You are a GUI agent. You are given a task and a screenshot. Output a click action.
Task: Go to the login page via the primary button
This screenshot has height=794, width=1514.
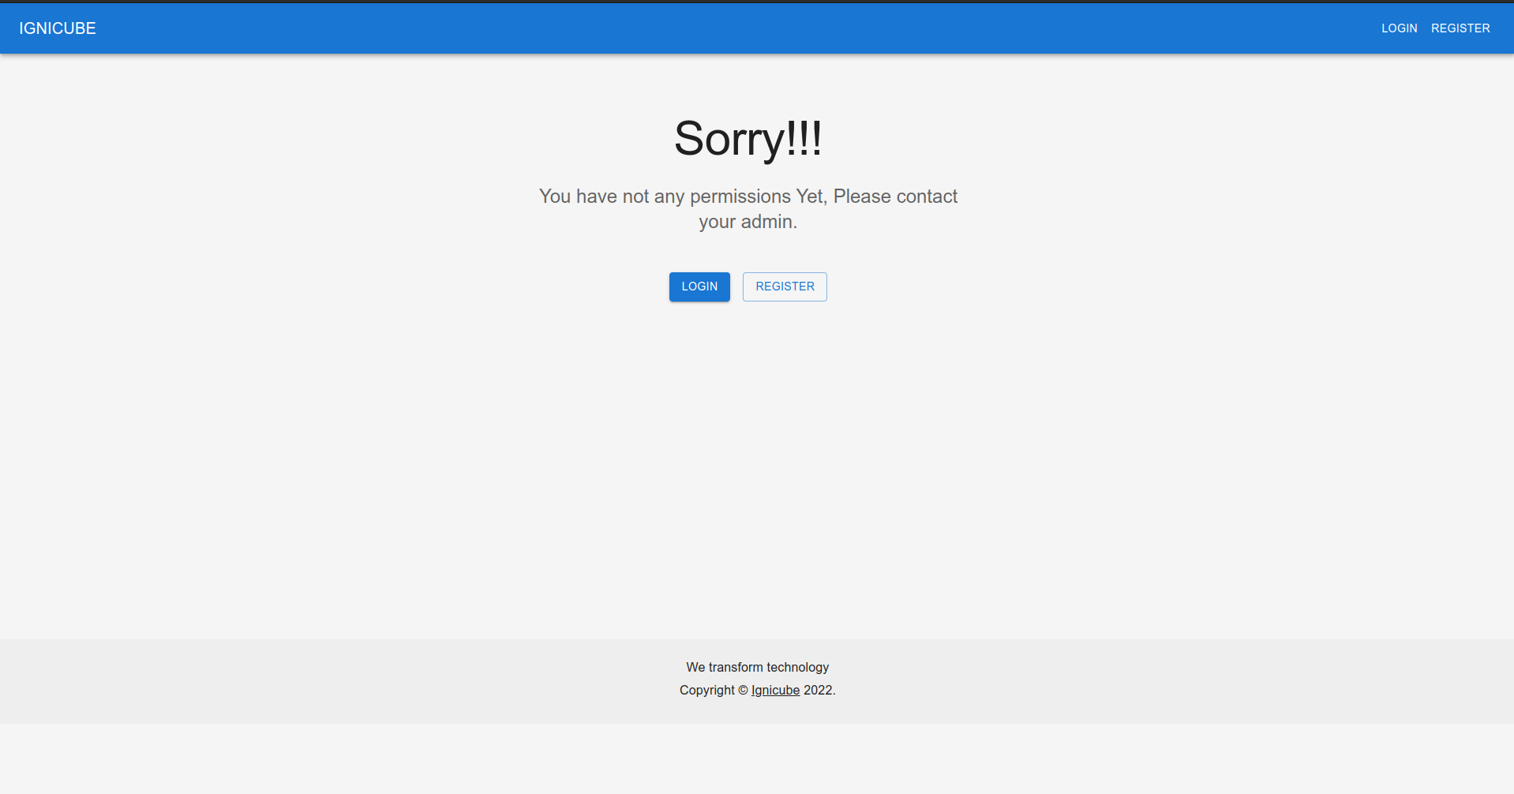click(699, 287)
